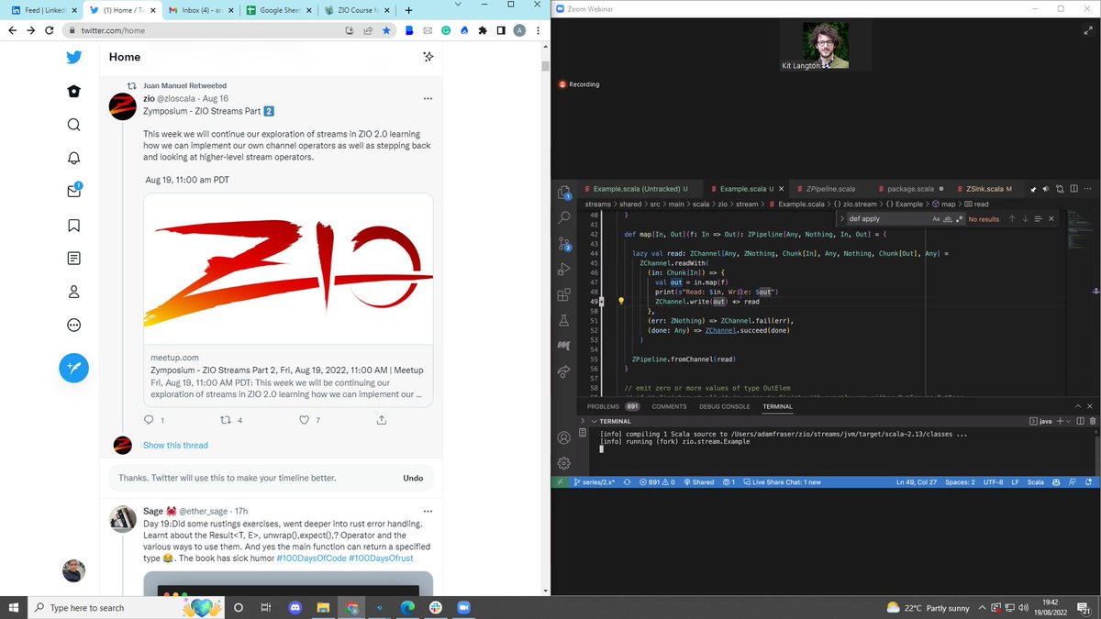Like the zio Zymposium tweet
This screenshot has width=1101, height=619.
(305, 420)
